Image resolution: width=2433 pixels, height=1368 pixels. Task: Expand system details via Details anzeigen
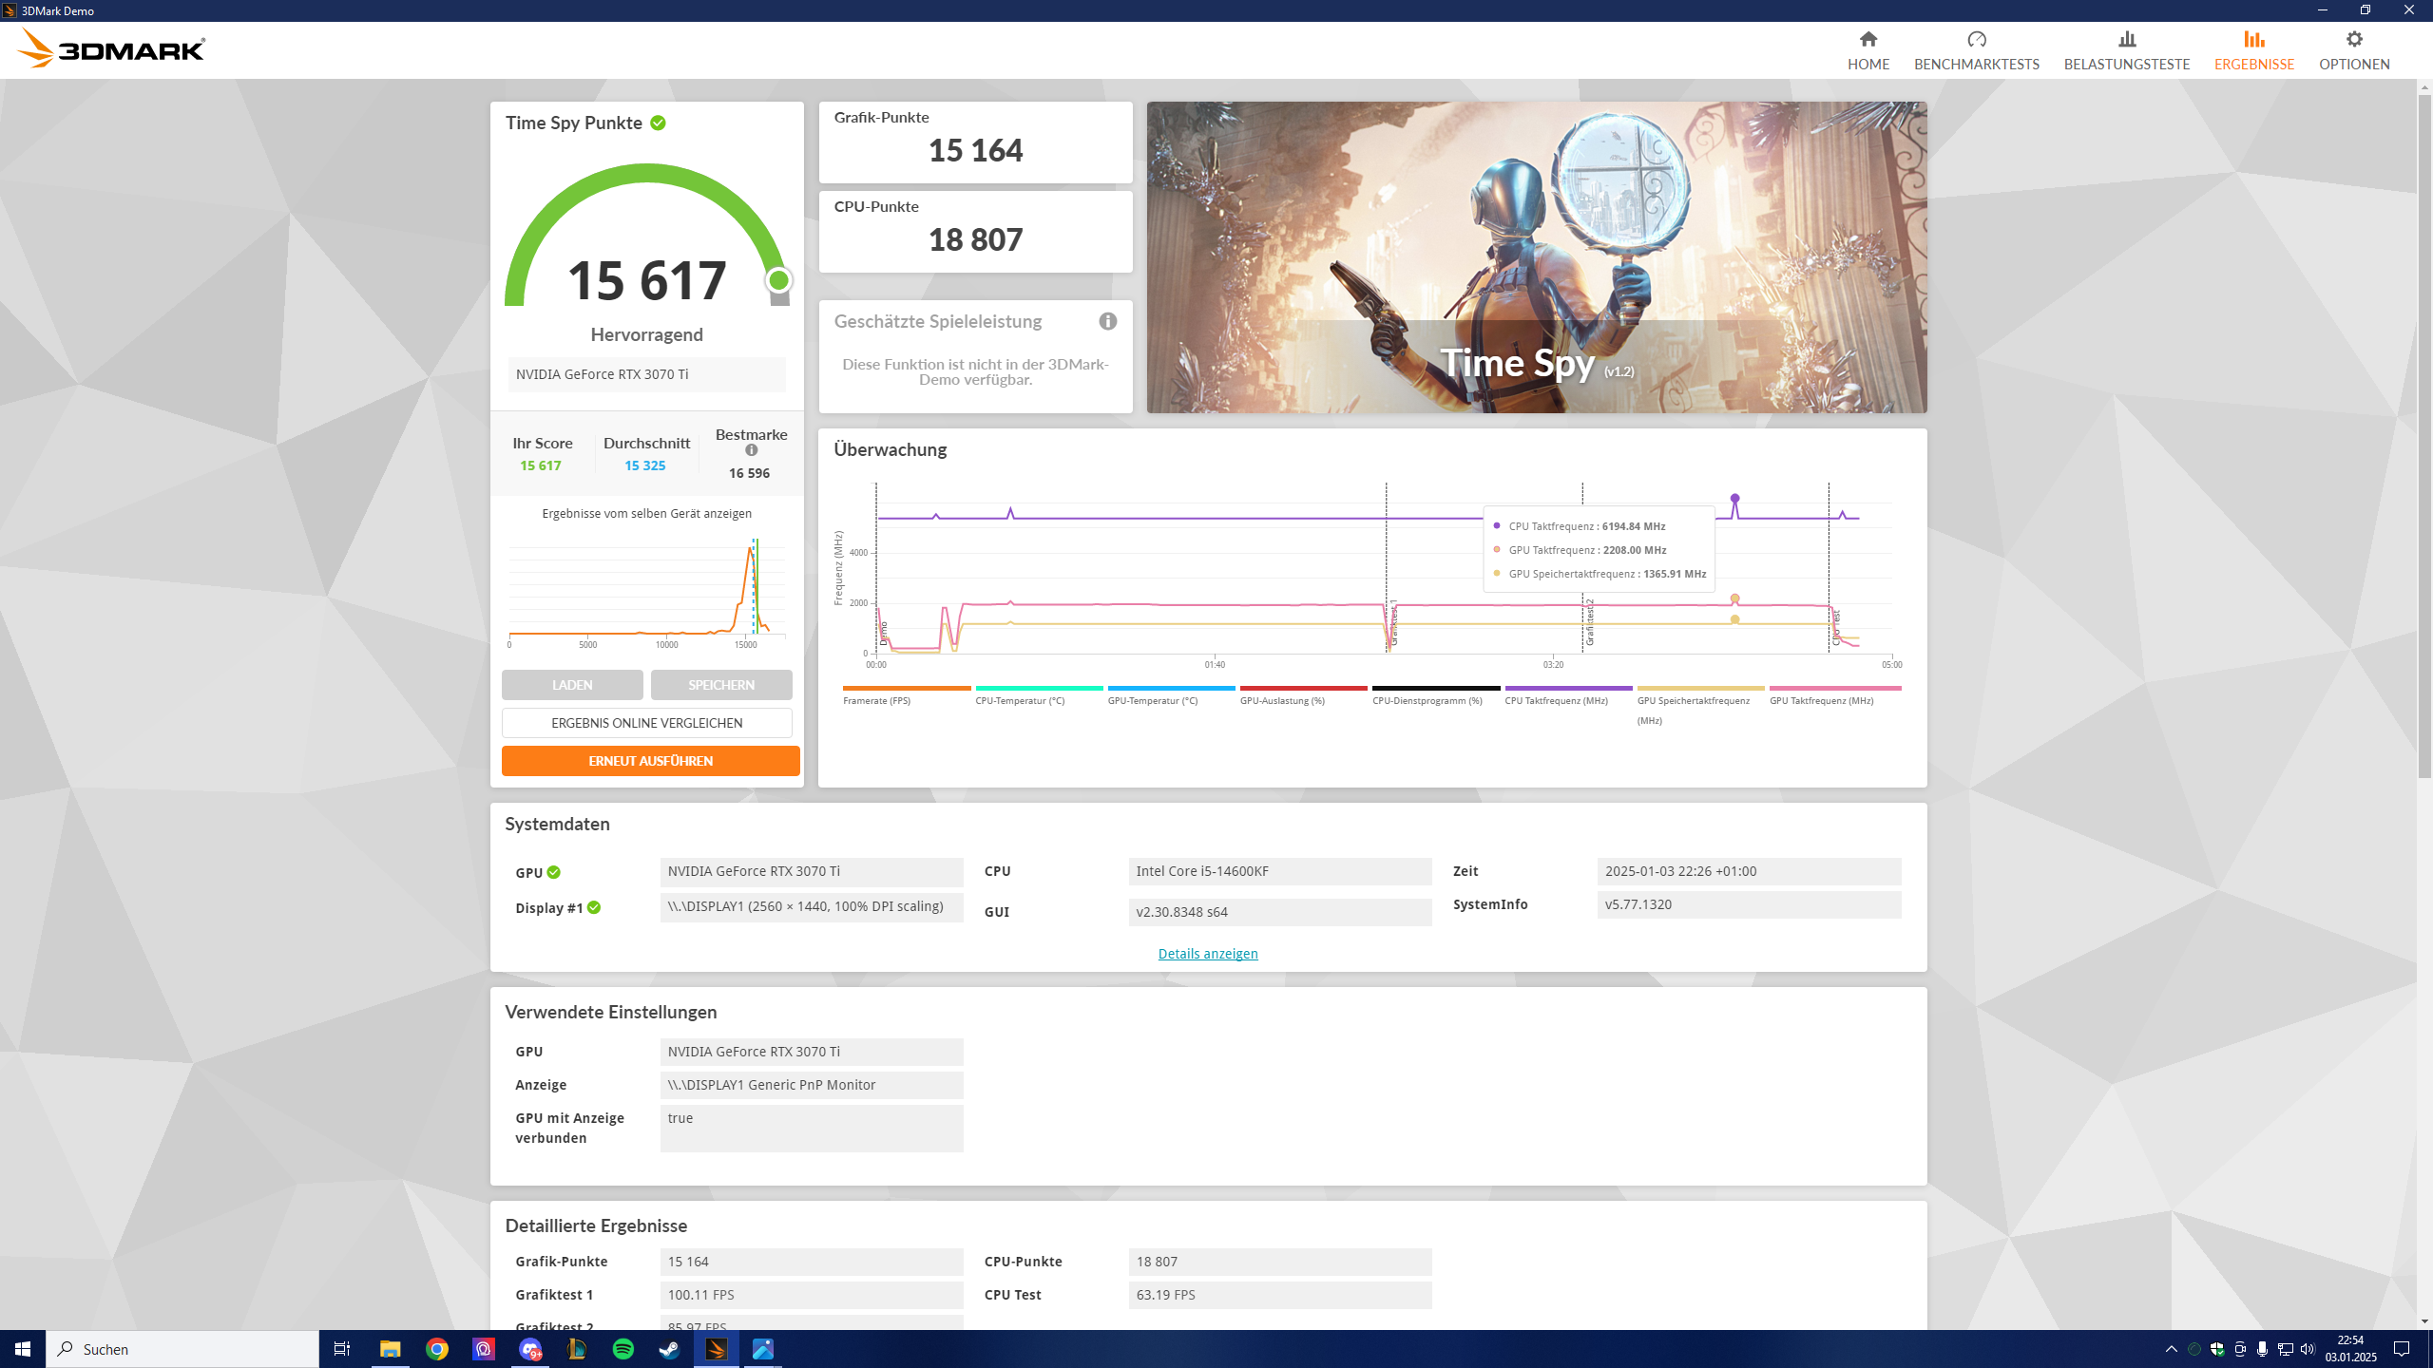tap(1207, 954)
